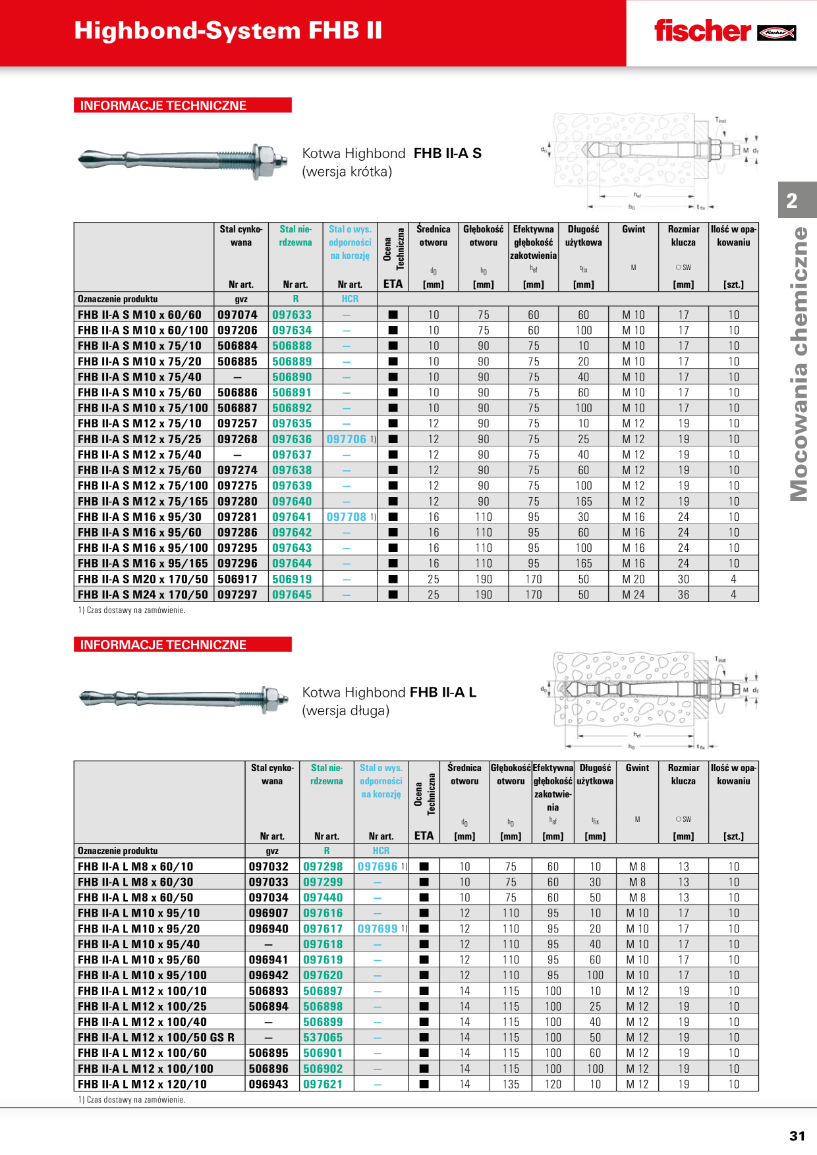Click article number 096943
Image resolution: width=817 pixels, height=1155 pixels.
(269, 1084)
